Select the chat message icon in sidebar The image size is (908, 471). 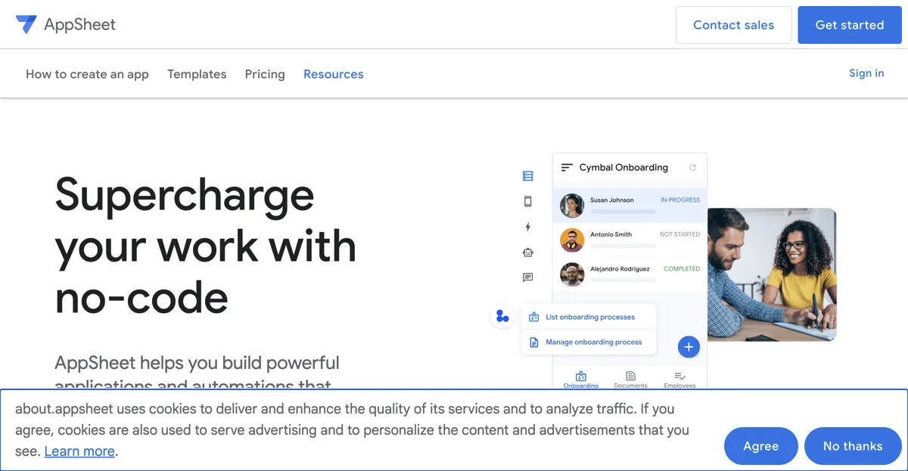[528, 277]
